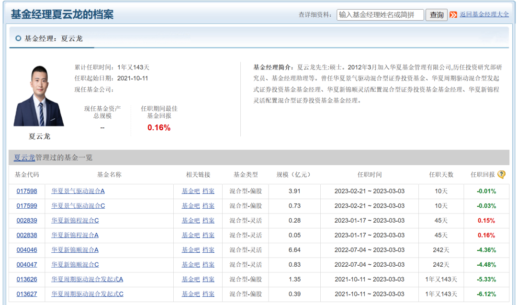Open 基金吧 for fund 017599

pos(191,206)
